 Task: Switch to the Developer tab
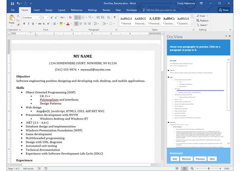click(132, 10)
